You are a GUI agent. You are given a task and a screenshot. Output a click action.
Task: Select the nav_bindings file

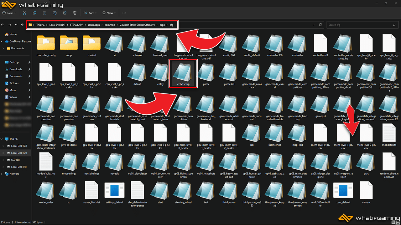[x=92, y=164]
